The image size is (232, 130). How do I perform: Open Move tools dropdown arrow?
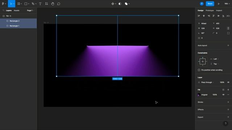[14, 4]
